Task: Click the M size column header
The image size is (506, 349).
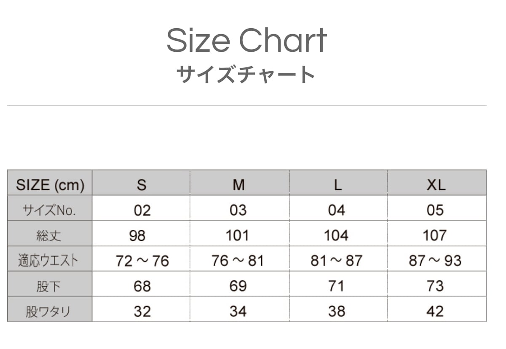Action: coord(238,184)
